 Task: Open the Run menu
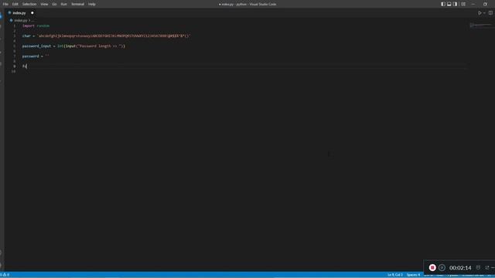pos(63,4)
